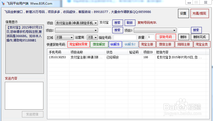Click the 状态 column header

[116, 52]
